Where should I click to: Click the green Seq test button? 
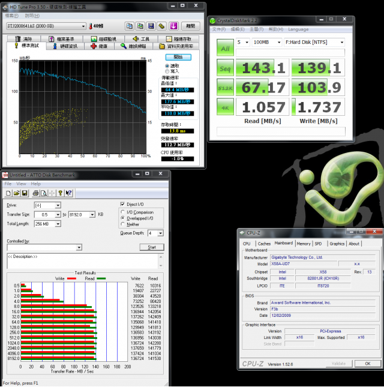coord(225,68)
